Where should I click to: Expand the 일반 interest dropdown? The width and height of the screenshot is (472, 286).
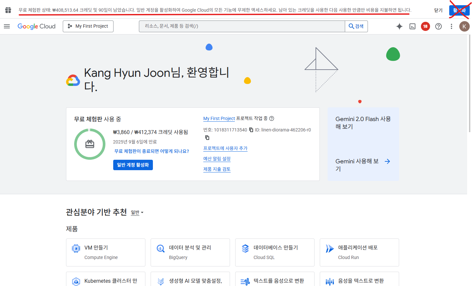click(x=137, y=212)
